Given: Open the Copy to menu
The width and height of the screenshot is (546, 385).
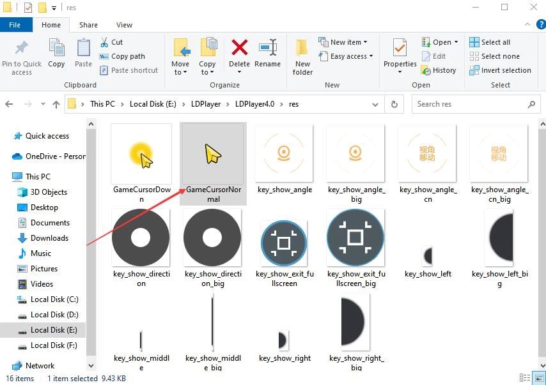Looking at the screenshot, I should 208,57.
